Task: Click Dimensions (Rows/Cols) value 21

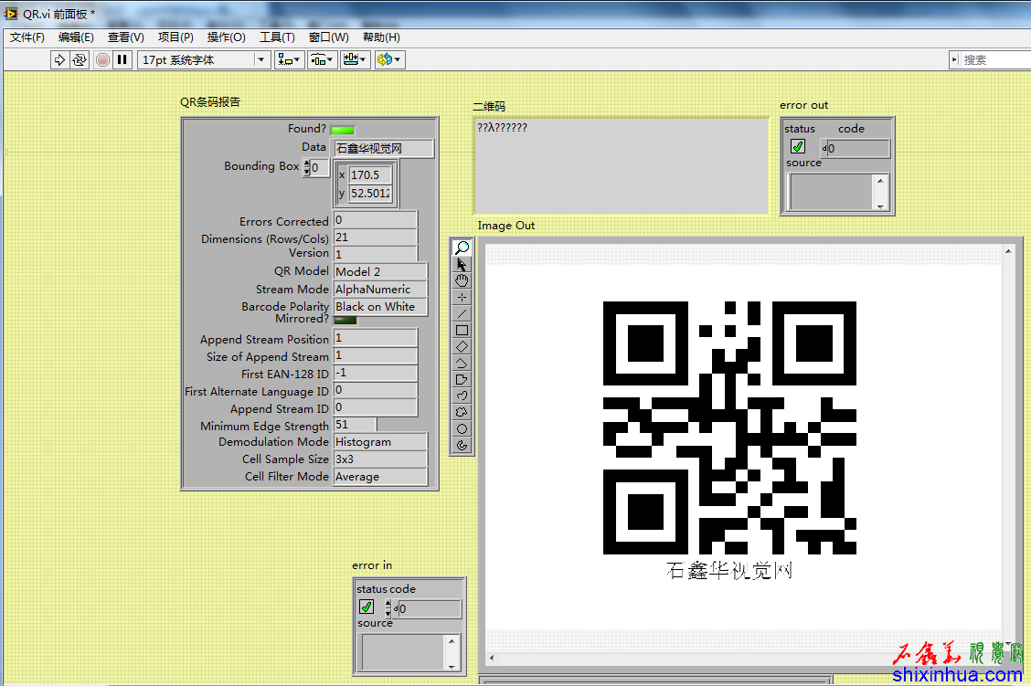Action: click(x=376, y=237)
